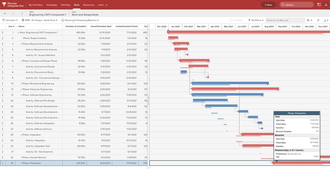Viewport: 330px width, 169px height.
Task: Expand Phase: Mechanical Engineering row
Action: pyautogui.click(x=21, y=84)
